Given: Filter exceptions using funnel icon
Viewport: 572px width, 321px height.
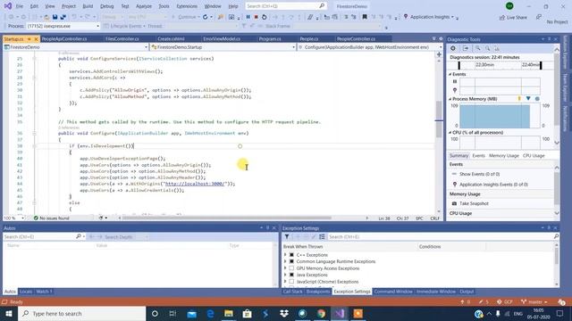Looking at the screenshot, I should [x=287, y=237].
